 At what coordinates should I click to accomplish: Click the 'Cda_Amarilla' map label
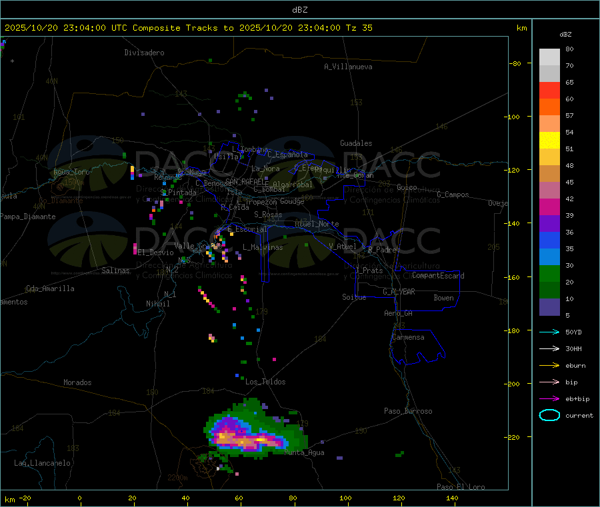50,288
